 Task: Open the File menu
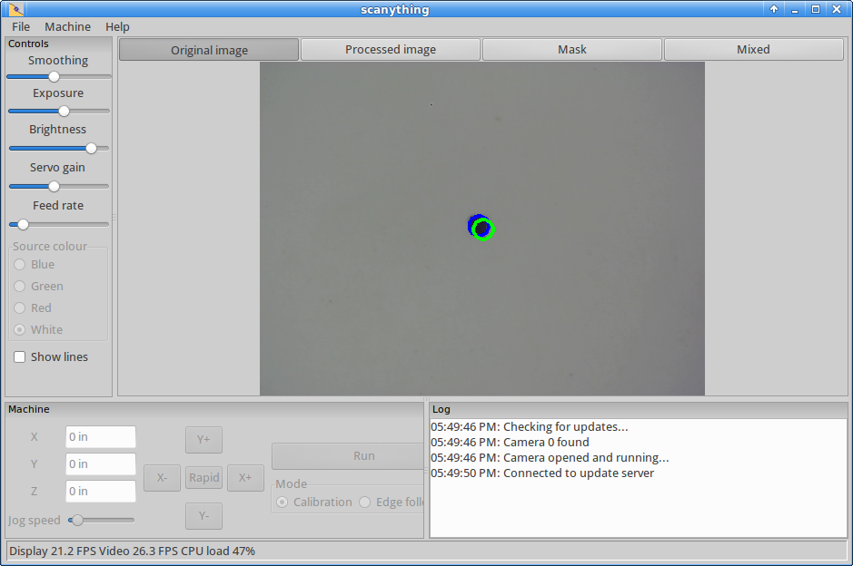click(x=21, y=26)
